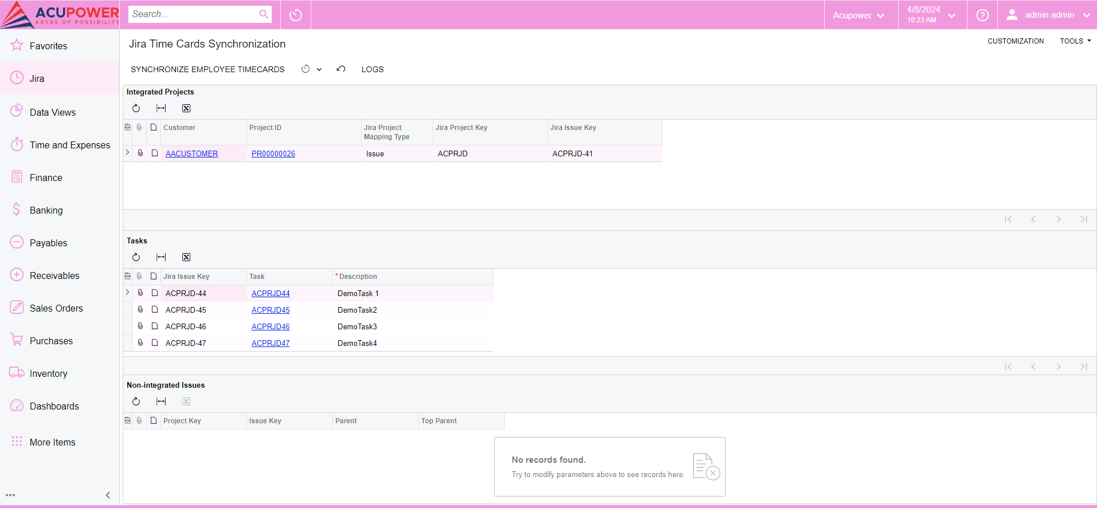Open project PR00000026 link
This screenshot has width=1097, height=508.
click(273, 153)
